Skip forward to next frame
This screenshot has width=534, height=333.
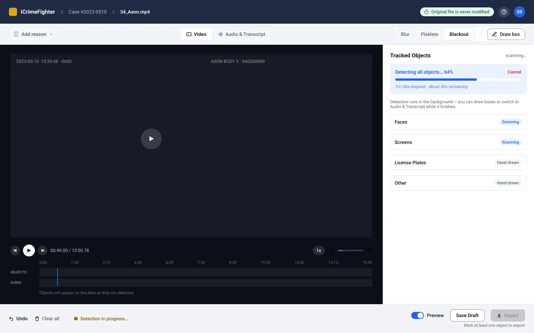click(x=43, y=250)
